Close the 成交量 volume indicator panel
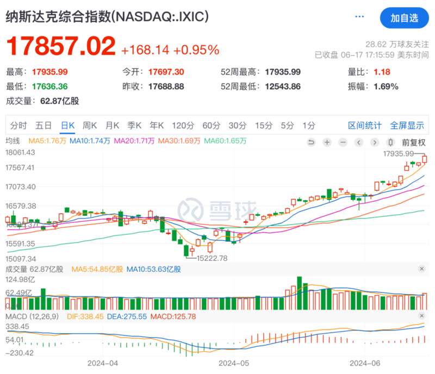This screenshot has width=435, height=374. (x=422, y=269)
